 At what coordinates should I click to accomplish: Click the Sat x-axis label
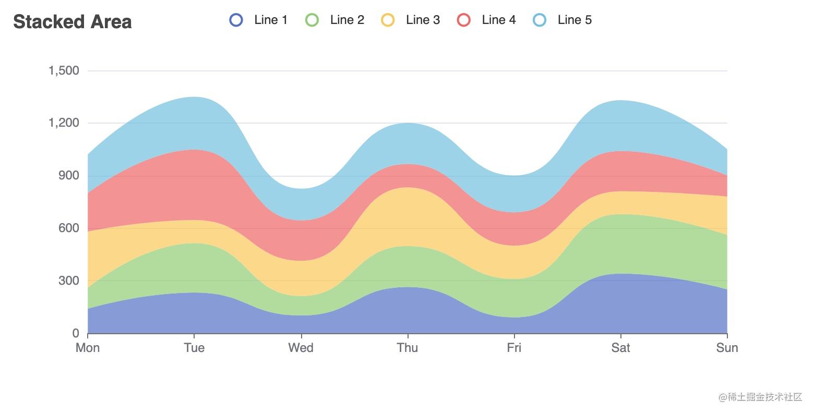pyautogui.click(x=620, y=348)
